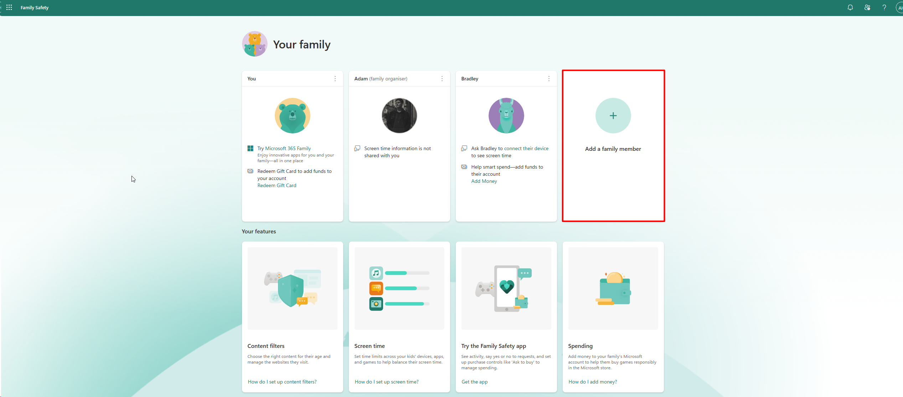Expand Bradley's card options menu
This screenshot has height=397, width=903.
pyautogui.click(x=549, y=78)
